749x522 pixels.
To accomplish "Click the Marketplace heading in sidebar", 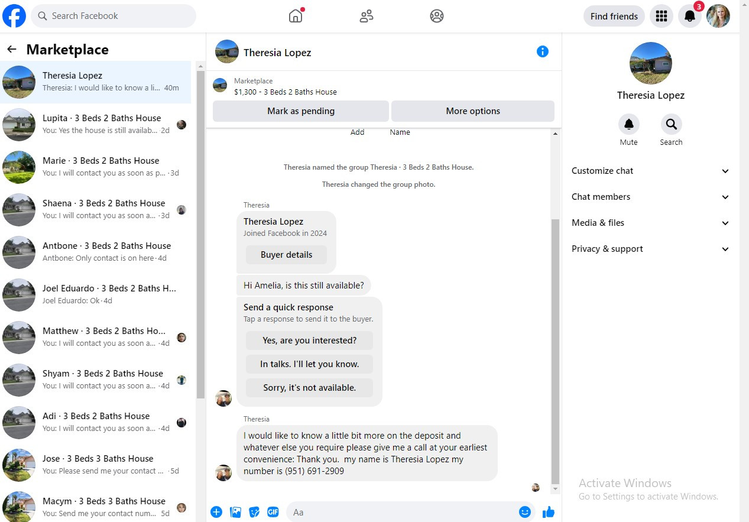I will pyautogui.click(x=67, y=50).
